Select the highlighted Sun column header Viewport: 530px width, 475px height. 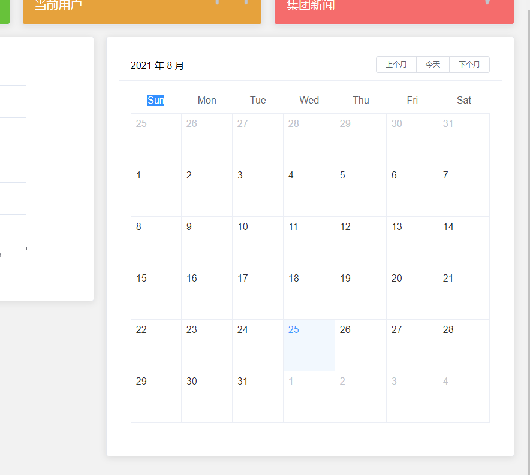(x=156, y=100)
